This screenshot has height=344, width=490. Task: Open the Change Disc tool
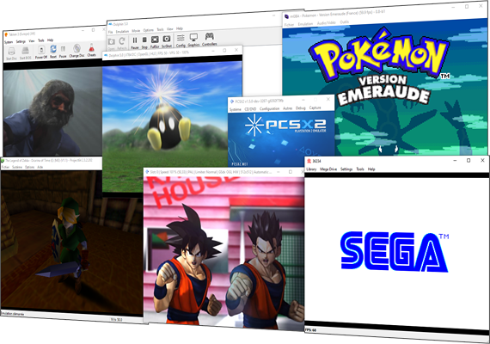77,48
